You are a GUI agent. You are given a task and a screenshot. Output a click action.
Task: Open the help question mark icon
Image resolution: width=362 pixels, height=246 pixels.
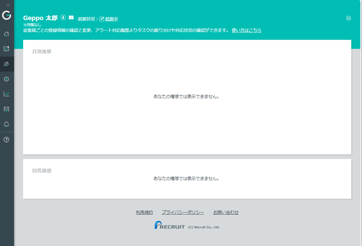pos(6,139)
